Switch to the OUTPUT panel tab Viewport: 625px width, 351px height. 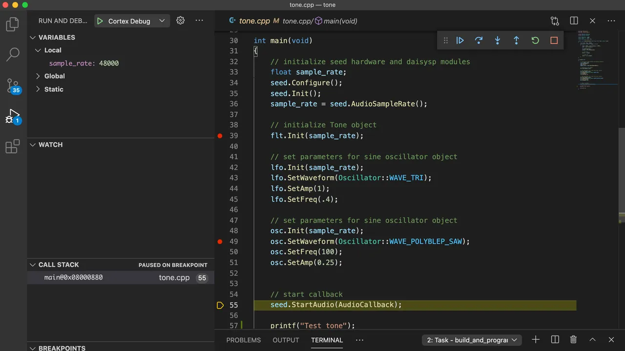[x=286, y=340]
